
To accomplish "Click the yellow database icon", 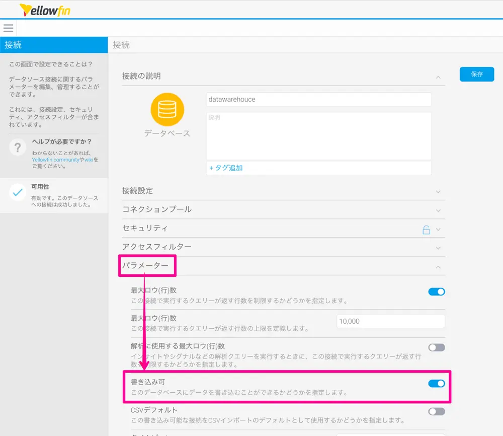I will [167, 109].
